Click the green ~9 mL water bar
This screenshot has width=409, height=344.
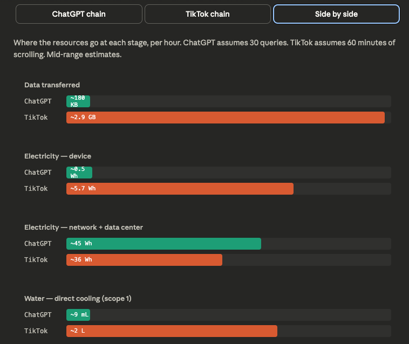point(78,315)
